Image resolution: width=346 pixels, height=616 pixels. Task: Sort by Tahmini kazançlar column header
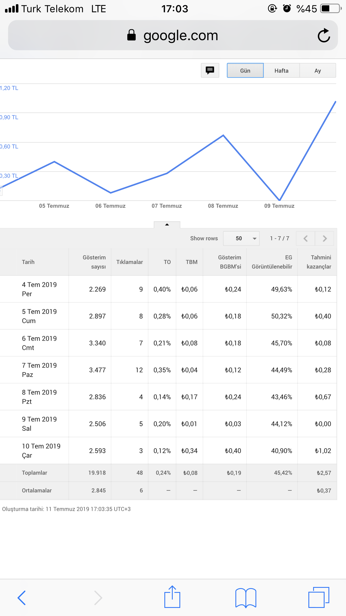[x=319, y=262]
